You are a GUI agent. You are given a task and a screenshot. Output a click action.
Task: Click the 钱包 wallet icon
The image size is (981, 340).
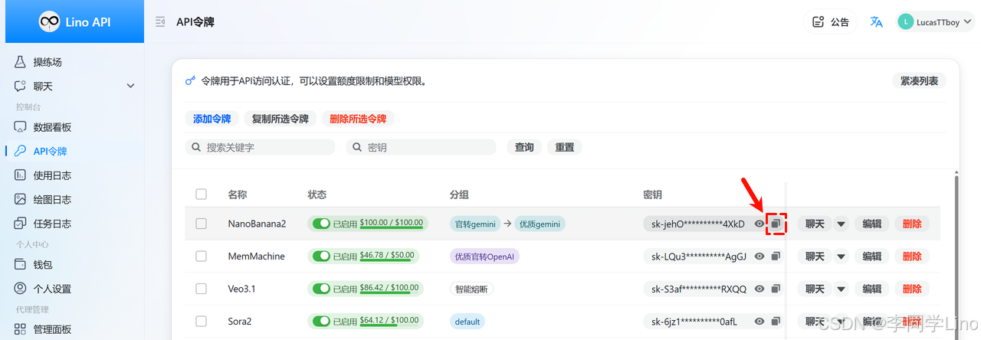21,265
